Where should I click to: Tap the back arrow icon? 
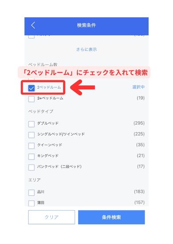point(33,25)
